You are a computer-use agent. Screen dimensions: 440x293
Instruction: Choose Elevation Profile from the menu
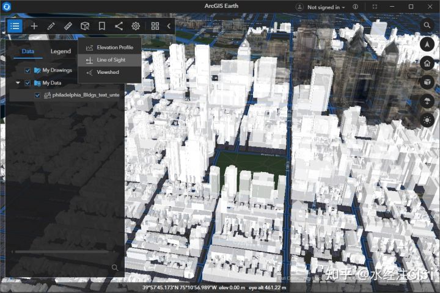click(x=109, y=48)
